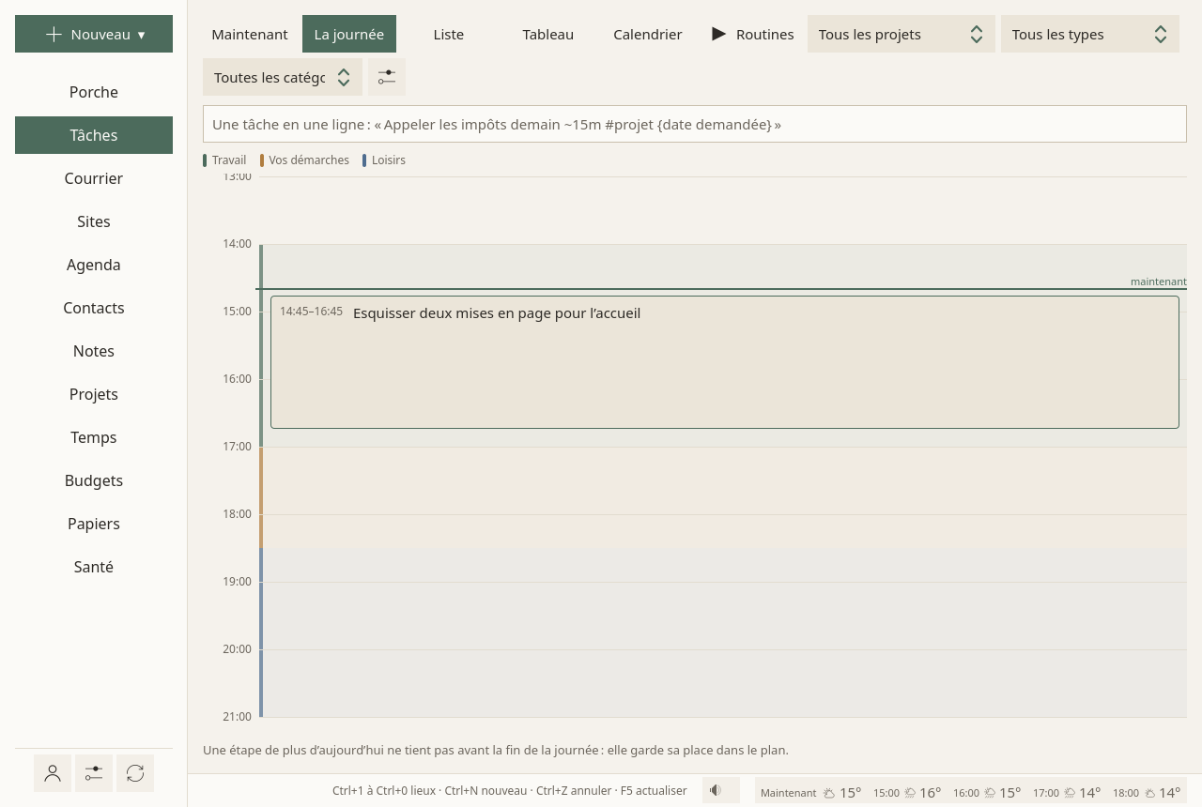1202x807 pixels.
Task: Click the sync refresh icon
Action: 135,773
